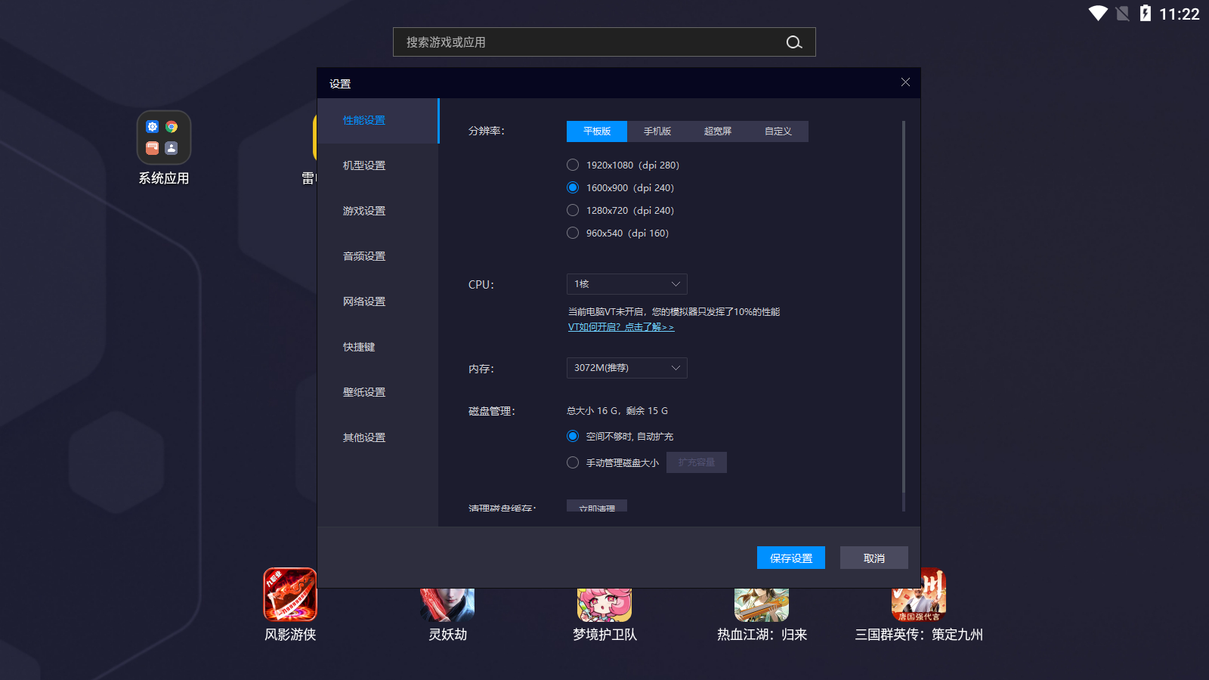The width and height of the screenshot is (1209, 680).
Task: Switch to 自定义 resolution tab
Action: 778,131
